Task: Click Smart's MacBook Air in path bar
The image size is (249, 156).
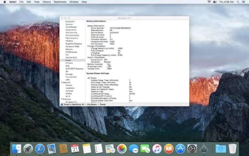Action: tap(74, 105)
